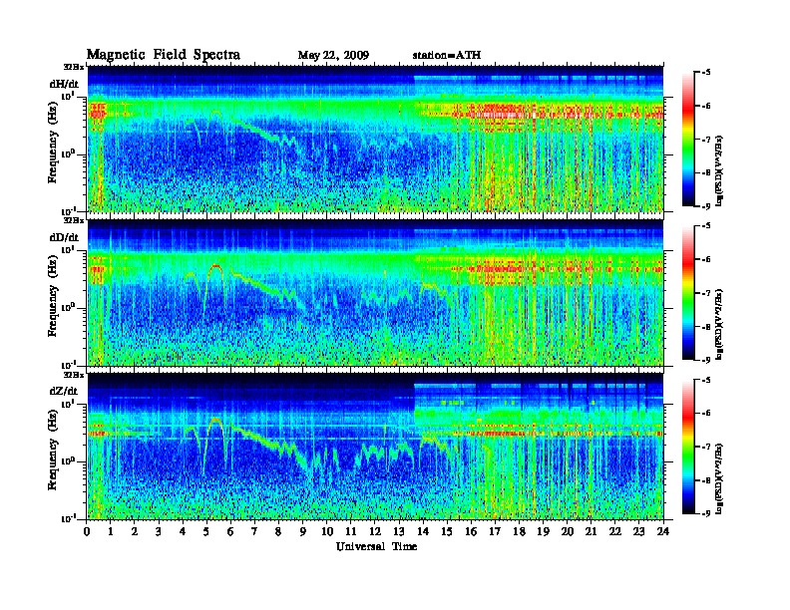Click the hour 12 tick label on the time axis

[375, 531]
